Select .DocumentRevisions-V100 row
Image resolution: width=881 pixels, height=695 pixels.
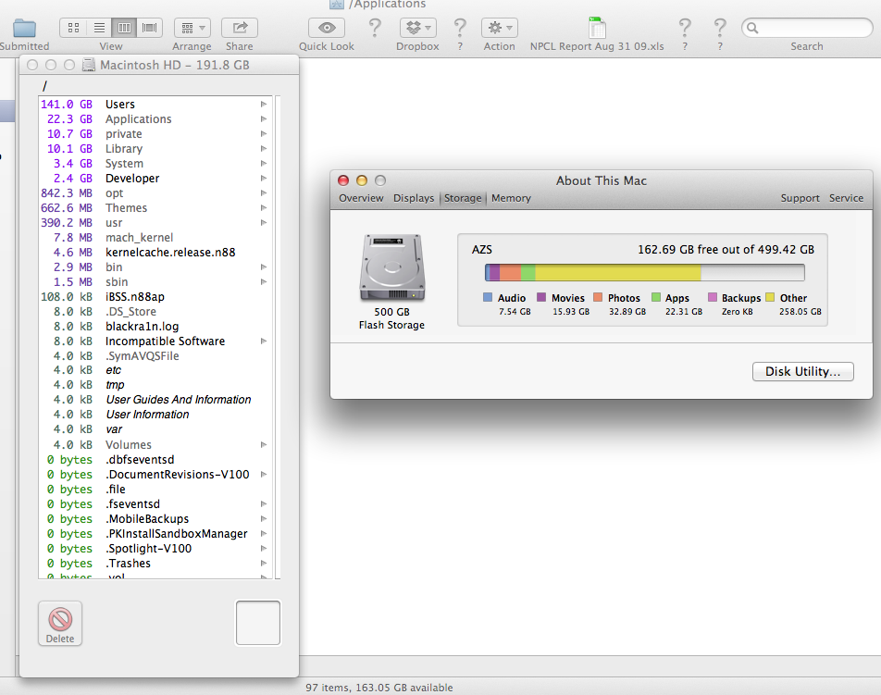[x=155, y=474]
